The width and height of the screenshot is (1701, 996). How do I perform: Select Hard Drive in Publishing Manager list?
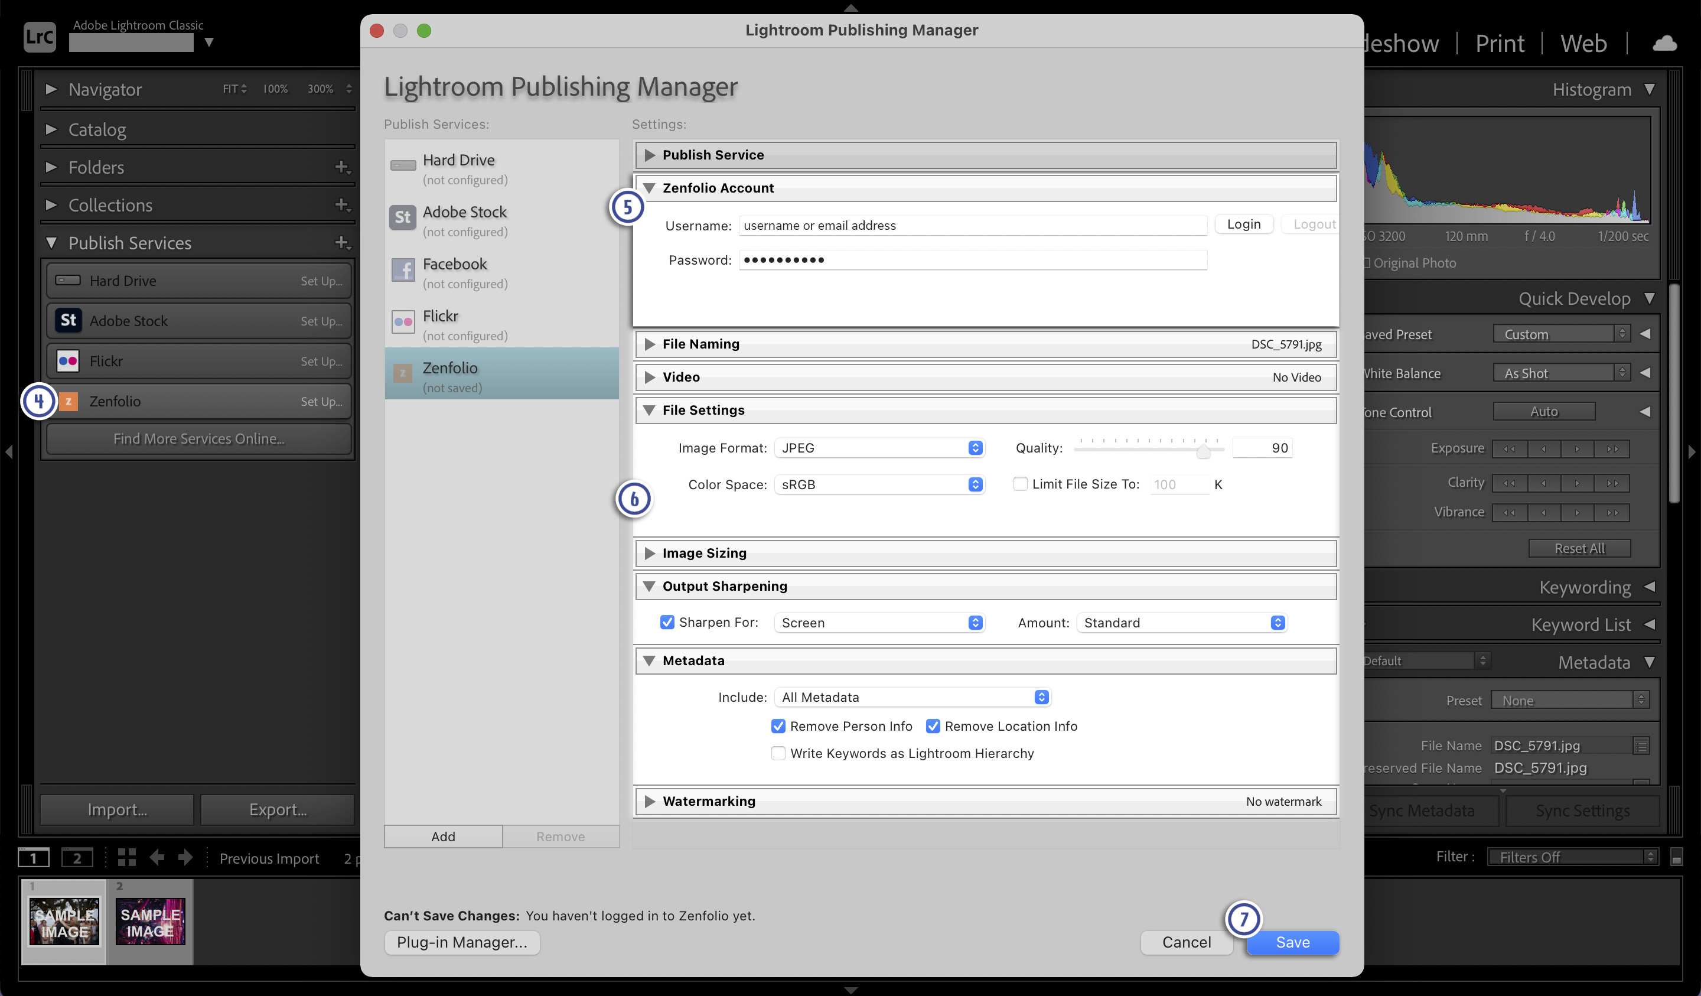tap(501, 169)
